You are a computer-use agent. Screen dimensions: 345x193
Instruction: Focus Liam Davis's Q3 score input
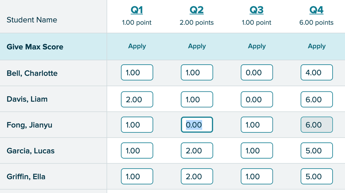(257, 99)
